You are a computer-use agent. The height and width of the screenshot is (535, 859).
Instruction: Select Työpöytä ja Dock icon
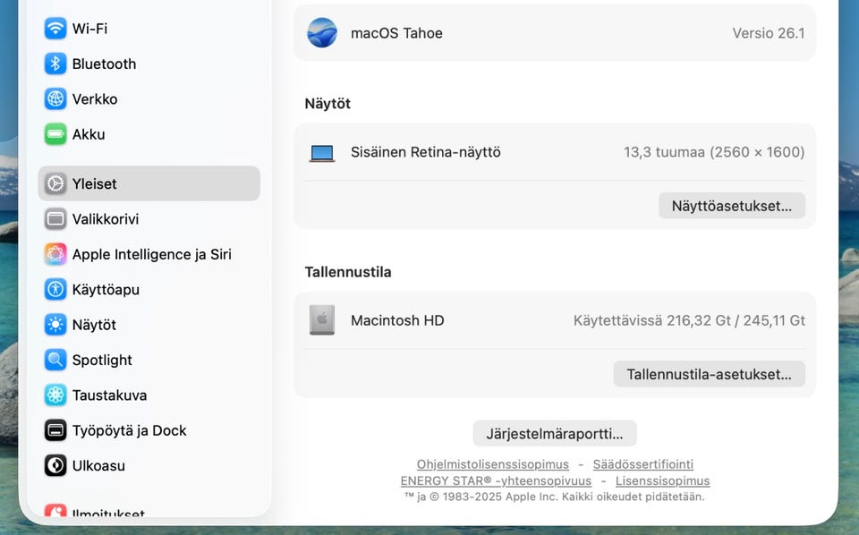(x=55, y=430)
